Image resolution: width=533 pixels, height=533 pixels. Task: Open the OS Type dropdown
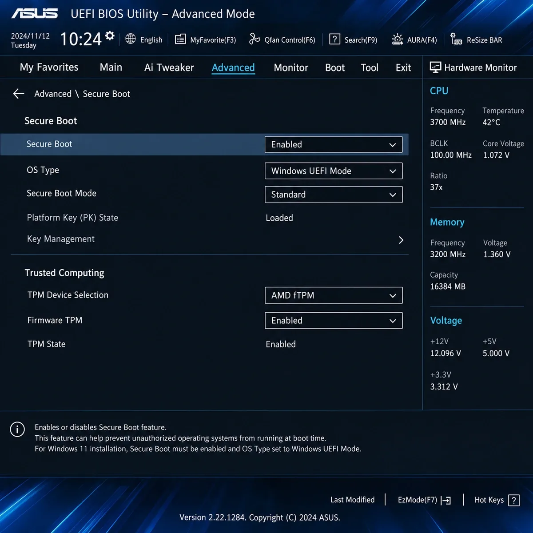pyautogui.click(x=334, y=171)
